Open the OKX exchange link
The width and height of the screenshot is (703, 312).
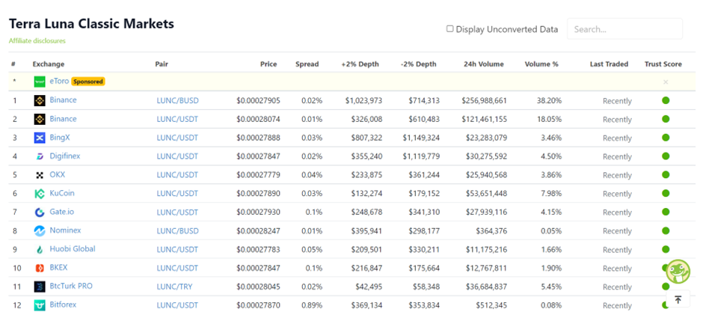pyautogui.click(x=57, y=174)
